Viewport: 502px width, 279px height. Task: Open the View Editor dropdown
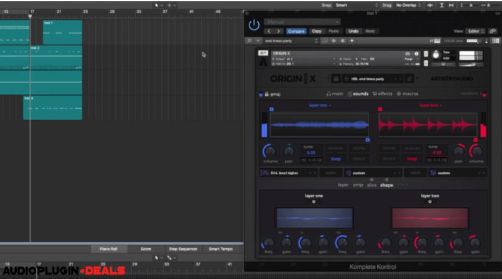point(476,31)
